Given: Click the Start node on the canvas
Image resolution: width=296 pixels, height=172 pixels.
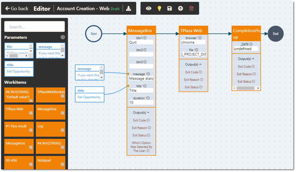Looking at the screenshot, I should point(94,34).
